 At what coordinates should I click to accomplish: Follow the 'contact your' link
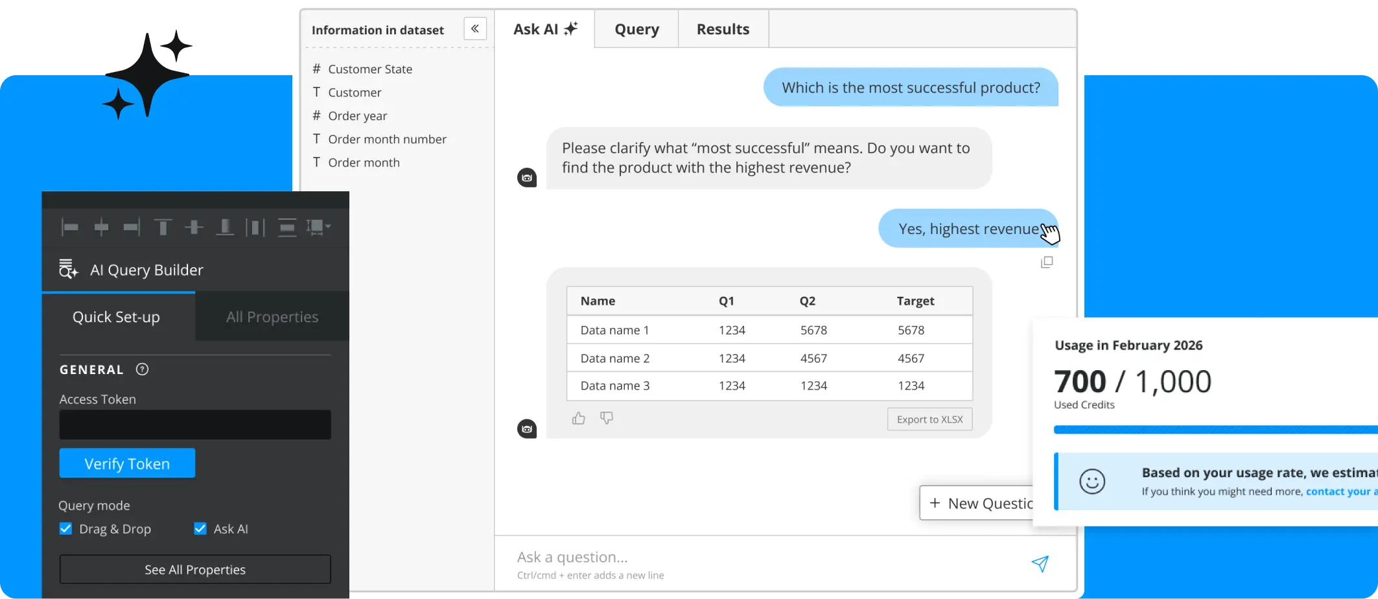coord(1341,491)
